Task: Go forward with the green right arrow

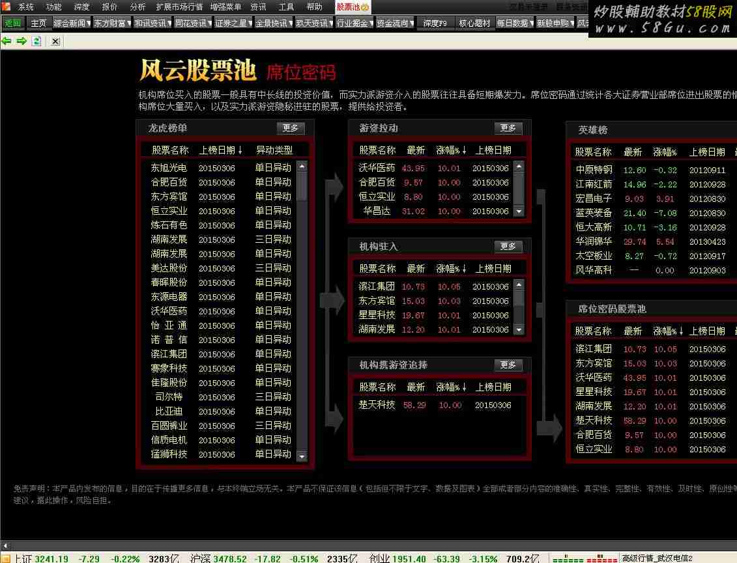Action: coord(22,41)
